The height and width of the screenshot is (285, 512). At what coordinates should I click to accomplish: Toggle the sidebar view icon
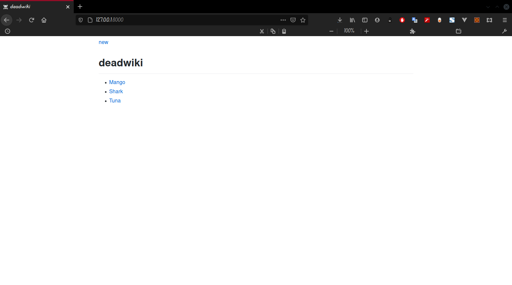[x=365, y=20]
